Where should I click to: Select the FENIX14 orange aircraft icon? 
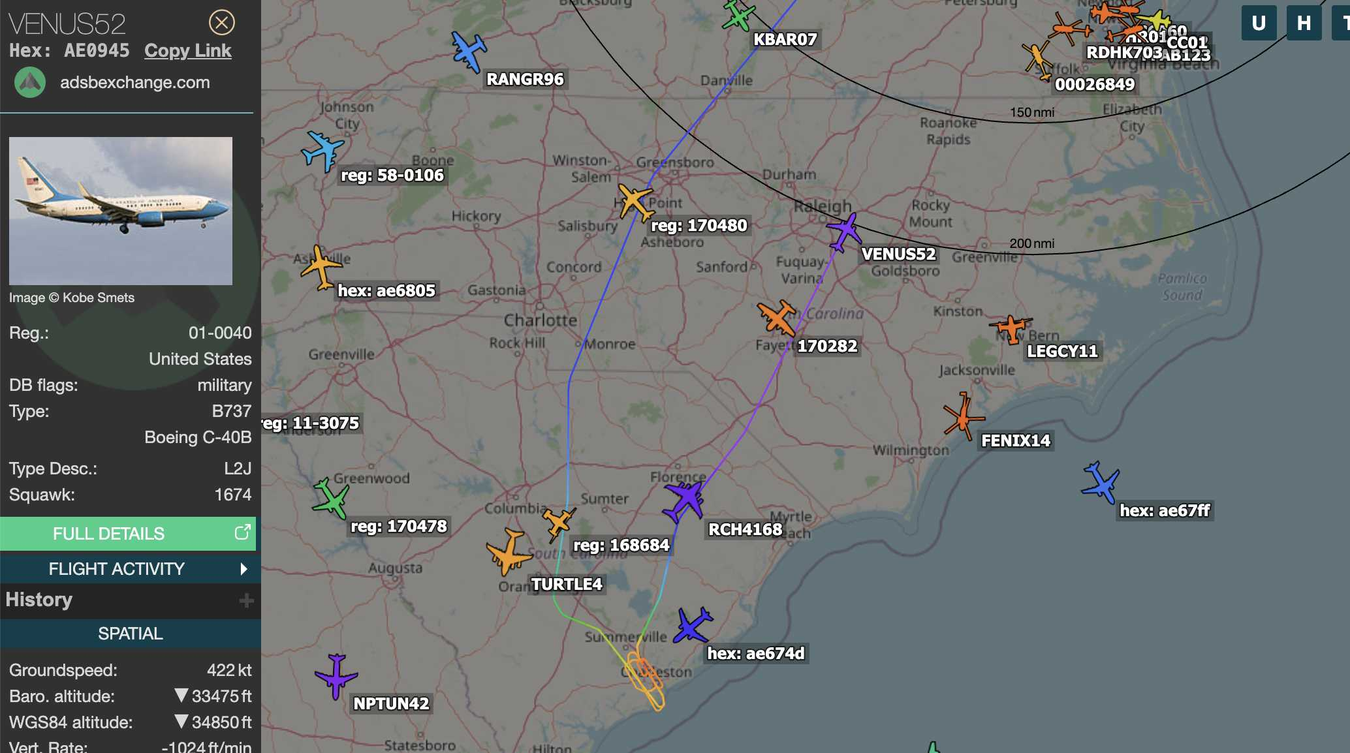pos(963,415)
